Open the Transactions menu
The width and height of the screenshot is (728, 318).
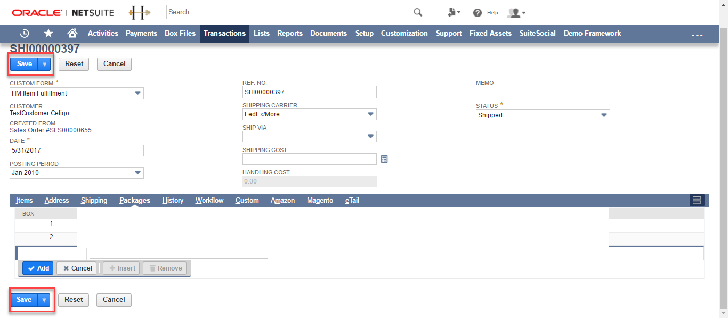(x=224, y=33)
